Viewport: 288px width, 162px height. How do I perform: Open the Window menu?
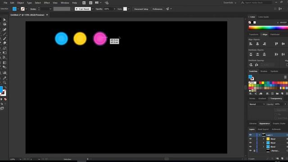click(x=65, y=3)
